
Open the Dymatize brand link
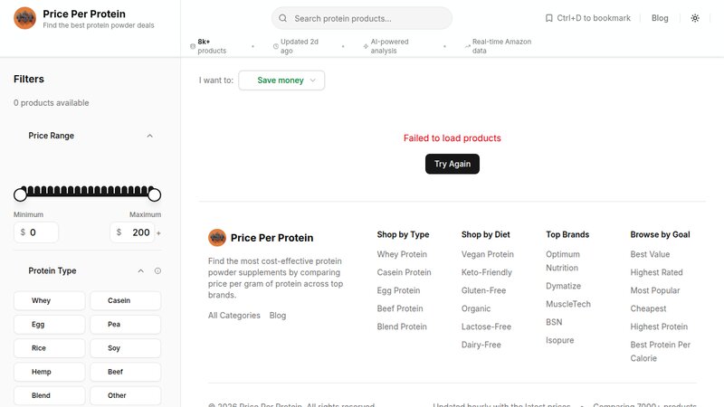click(563, 286)
